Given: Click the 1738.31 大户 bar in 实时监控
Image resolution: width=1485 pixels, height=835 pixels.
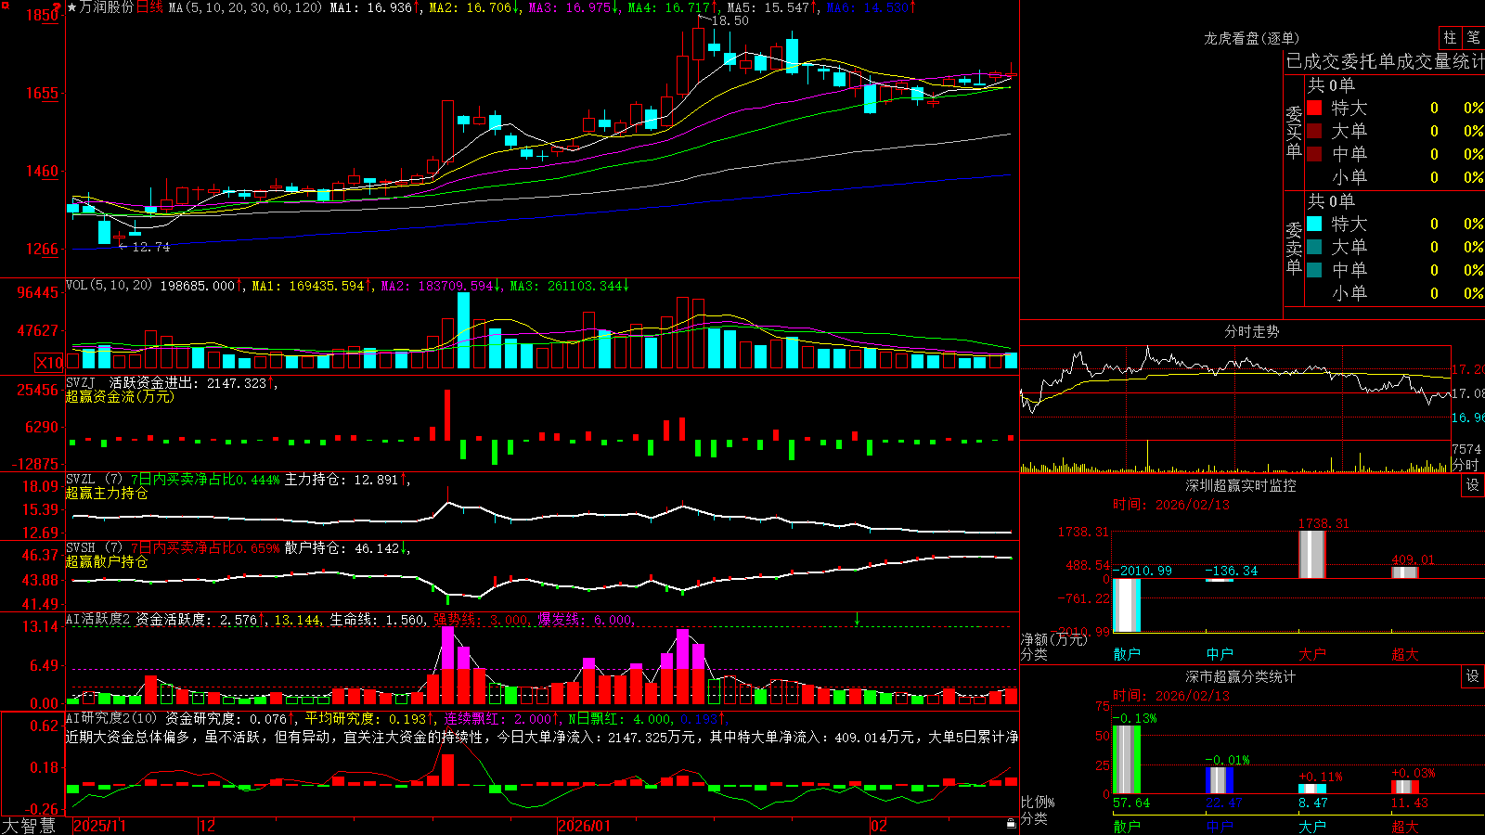Looking at the screenshot, I should tap(1312, 555).
